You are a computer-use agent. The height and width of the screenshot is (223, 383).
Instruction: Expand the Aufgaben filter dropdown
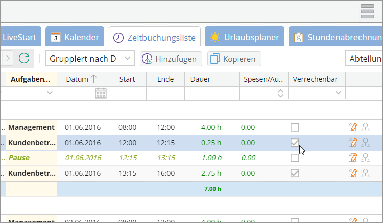tap(50, 93)
